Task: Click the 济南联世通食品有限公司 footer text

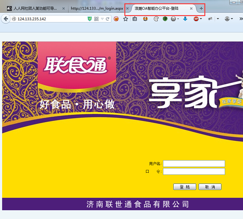Action: (x=137, y=204)
